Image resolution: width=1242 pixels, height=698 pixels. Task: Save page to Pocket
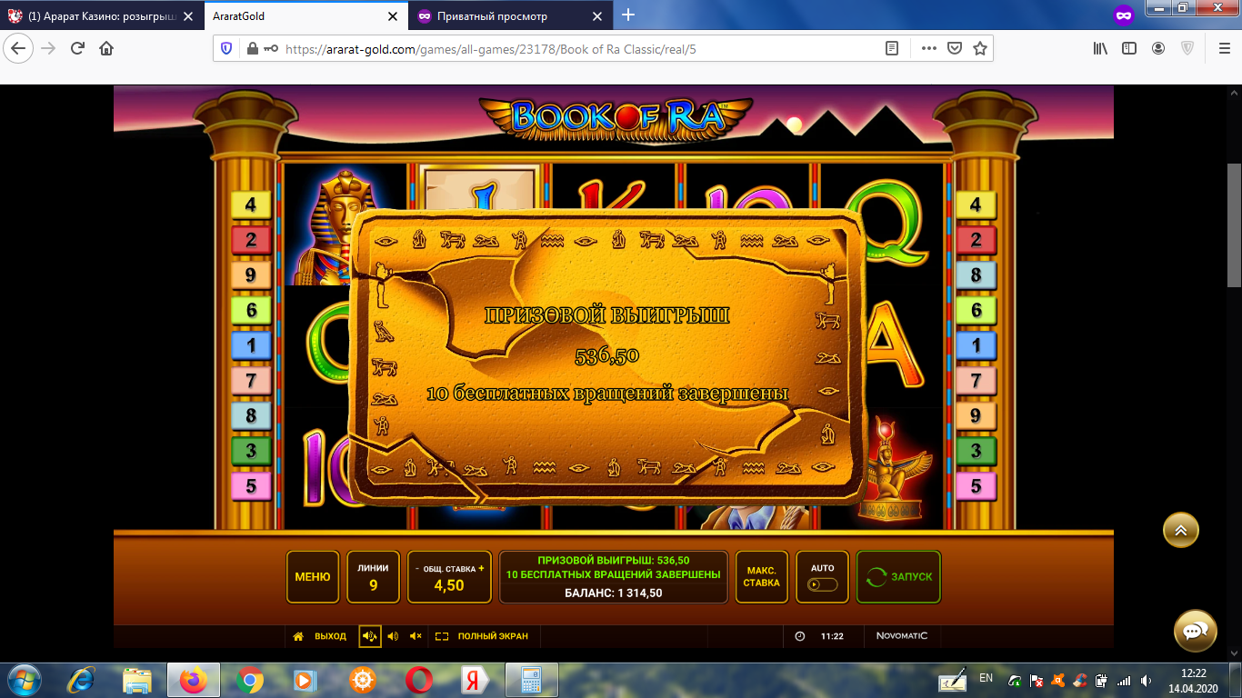[x=955, y=48]
